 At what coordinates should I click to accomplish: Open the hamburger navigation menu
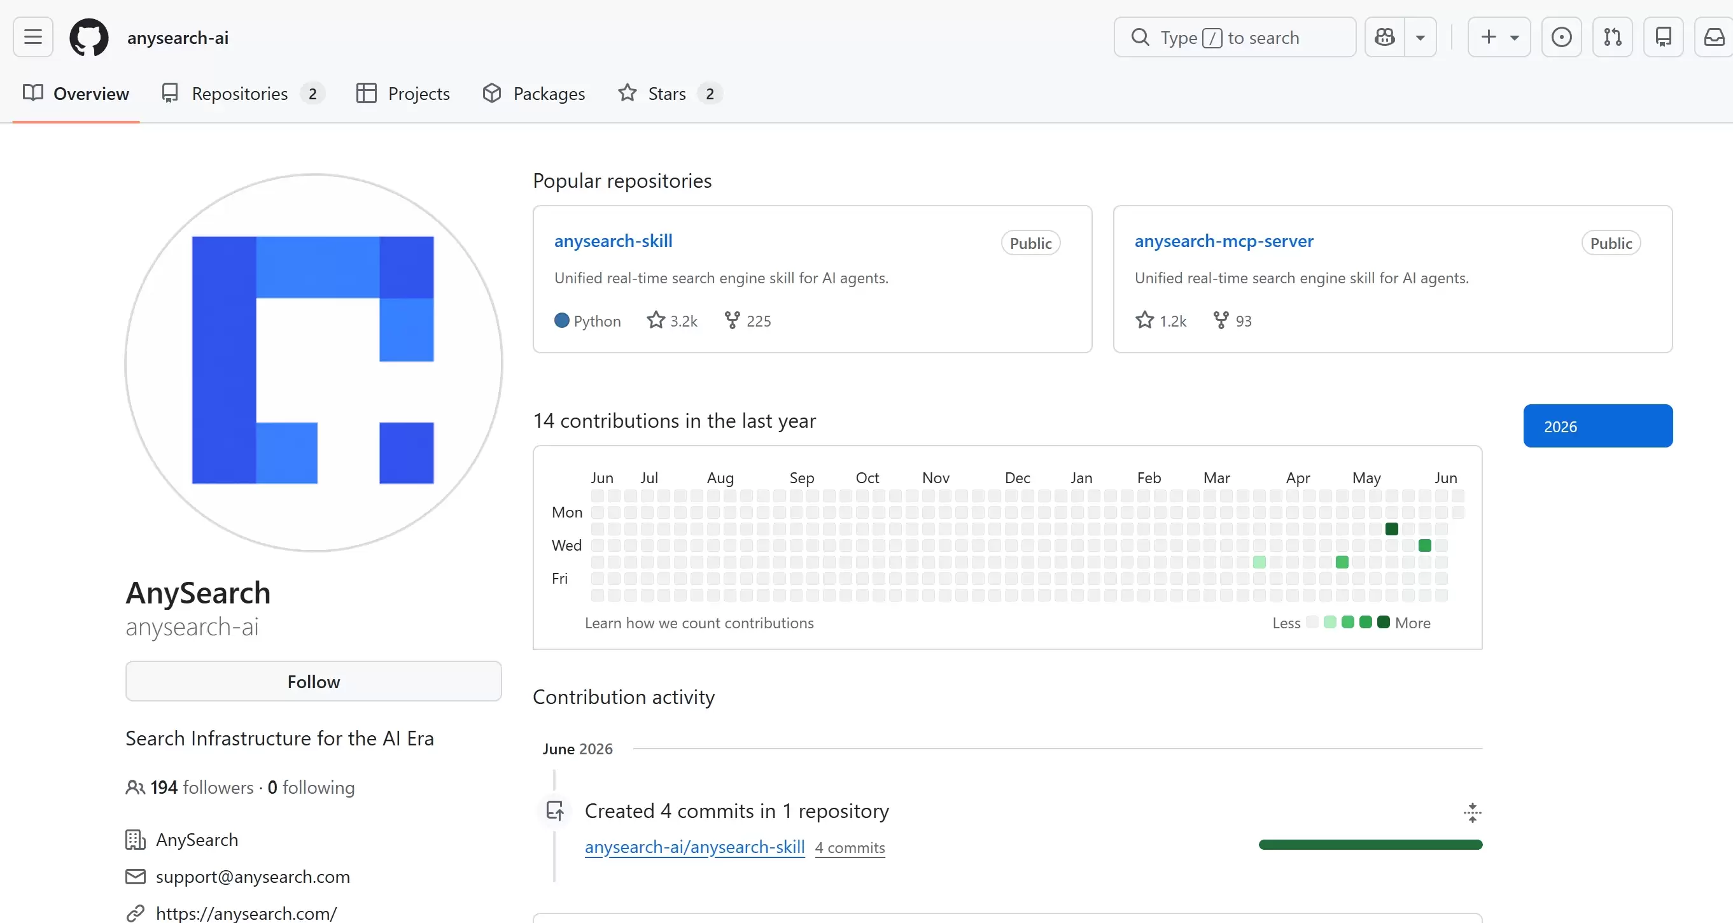[x=33, y=37]
